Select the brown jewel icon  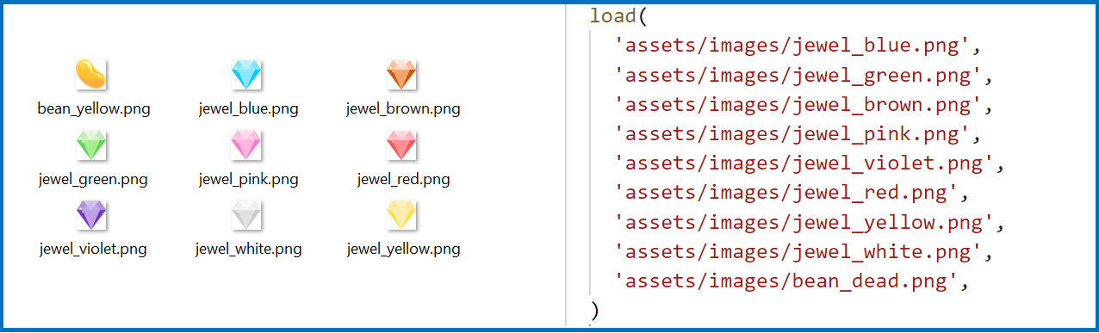[x=402, y=75]
